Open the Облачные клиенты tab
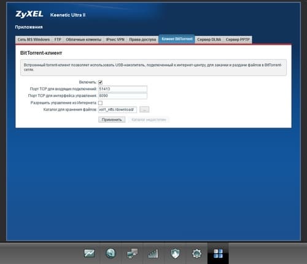The width and height of the screenshot is (307, 264). click(84, 39)
